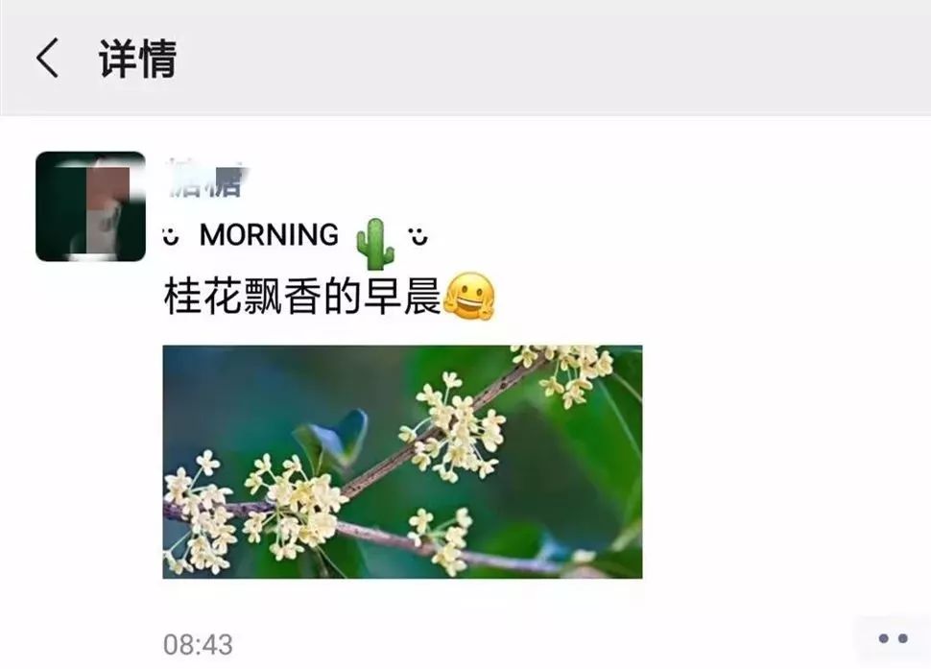Open the poster's blurred profile avatar
This screenshot has width=931, height=669.
tap(90, 206)
